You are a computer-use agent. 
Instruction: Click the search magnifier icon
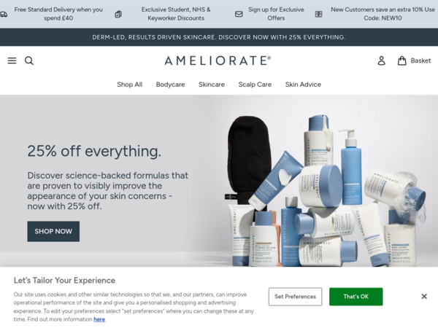(x=29, y=60)
